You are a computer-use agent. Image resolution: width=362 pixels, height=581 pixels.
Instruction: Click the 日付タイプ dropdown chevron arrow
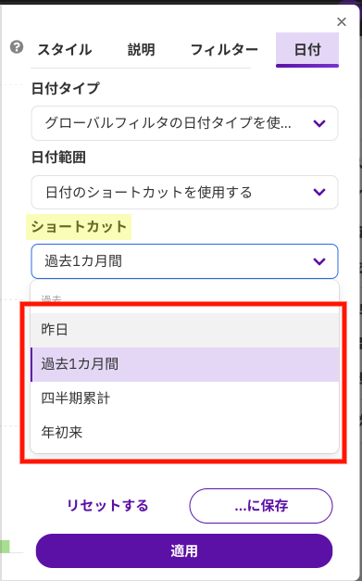[319, 123]
